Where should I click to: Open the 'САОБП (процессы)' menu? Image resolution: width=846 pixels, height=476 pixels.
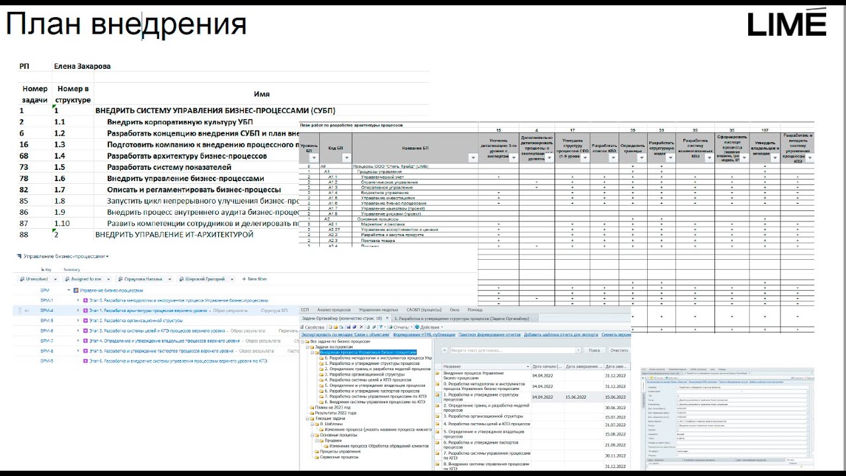coord(424,309)
